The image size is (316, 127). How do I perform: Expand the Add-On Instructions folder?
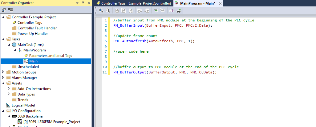(x=9, y=89)
